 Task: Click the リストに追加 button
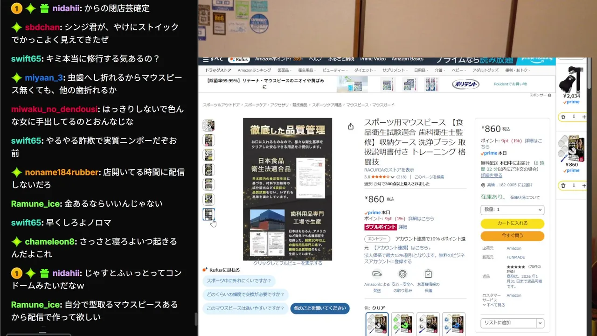coord(508,323)
